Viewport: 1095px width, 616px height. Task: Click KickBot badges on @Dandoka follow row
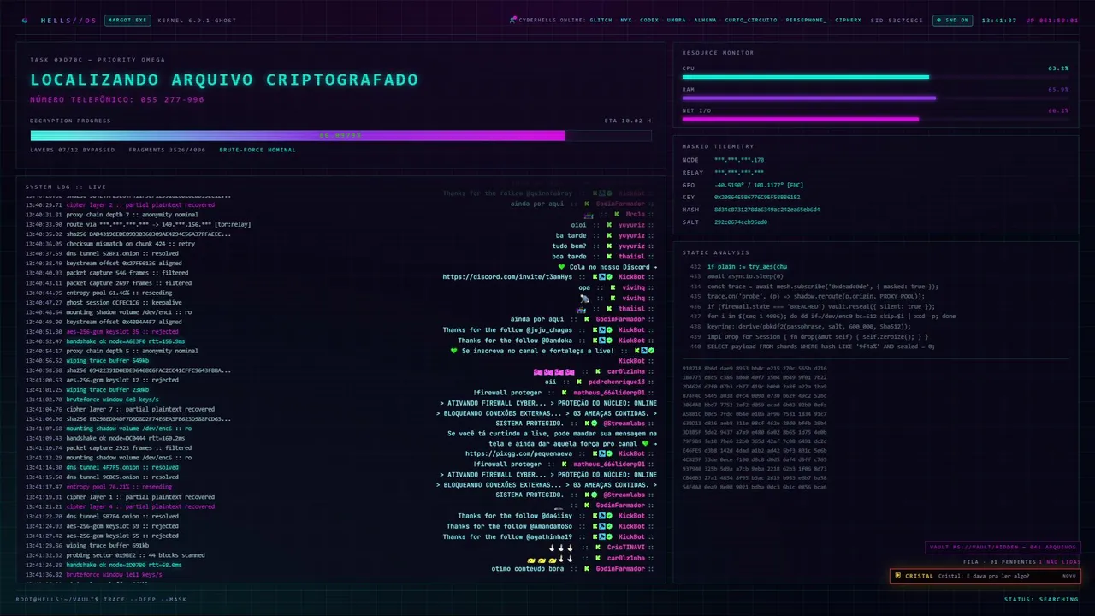[x=601, y=341]
